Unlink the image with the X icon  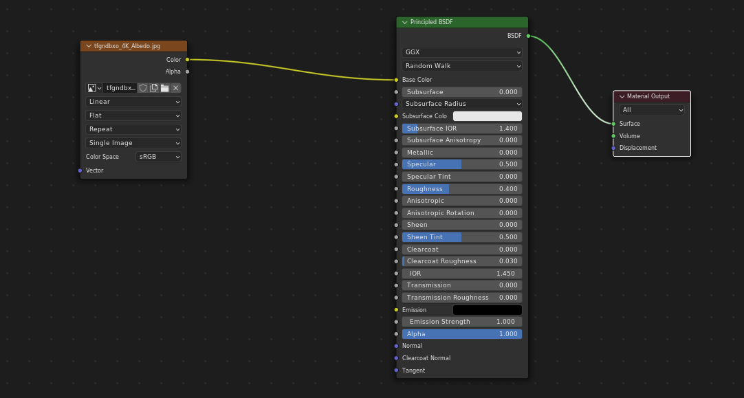[x=176, y=88]
